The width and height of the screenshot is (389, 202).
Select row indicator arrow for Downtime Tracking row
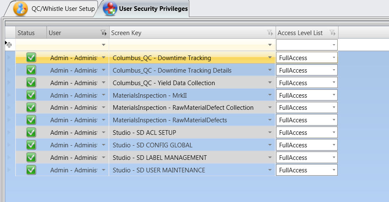tap(9, 58)
